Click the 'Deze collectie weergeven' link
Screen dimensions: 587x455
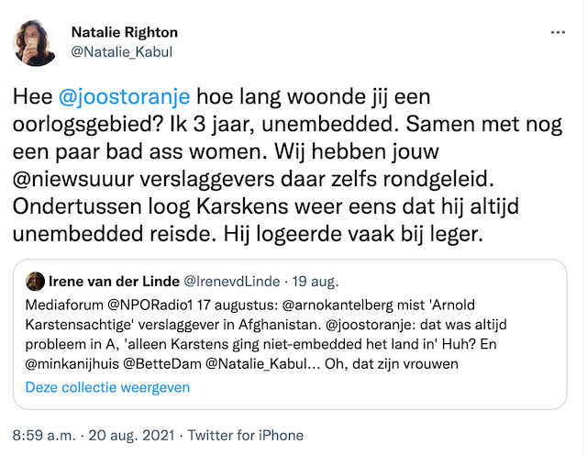pyautogui.click(x=107, y=387)
